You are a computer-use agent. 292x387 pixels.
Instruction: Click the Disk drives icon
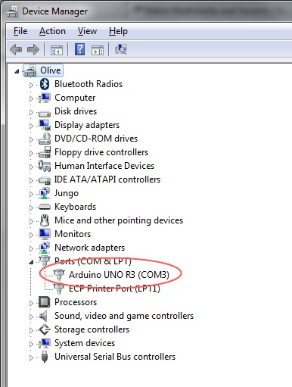click(45, 114)
